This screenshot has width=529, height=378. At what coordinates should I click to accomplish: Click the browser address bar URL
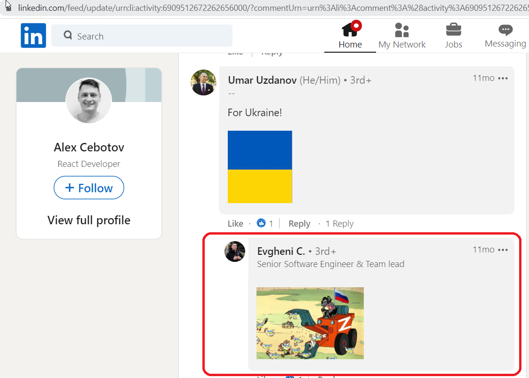pos(273,8)
